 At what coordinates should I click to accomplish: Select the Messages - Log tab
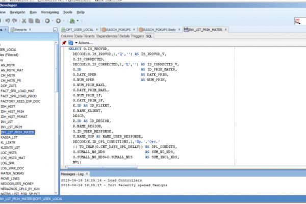point(72,174)
